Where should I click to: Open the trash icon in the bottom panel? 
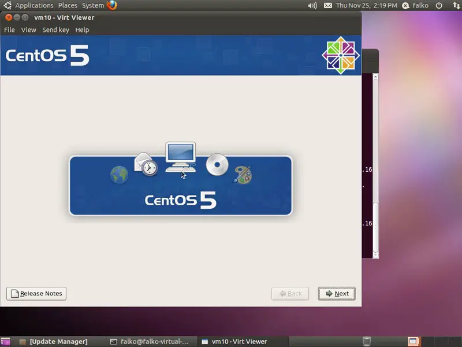tap(367, 341)
